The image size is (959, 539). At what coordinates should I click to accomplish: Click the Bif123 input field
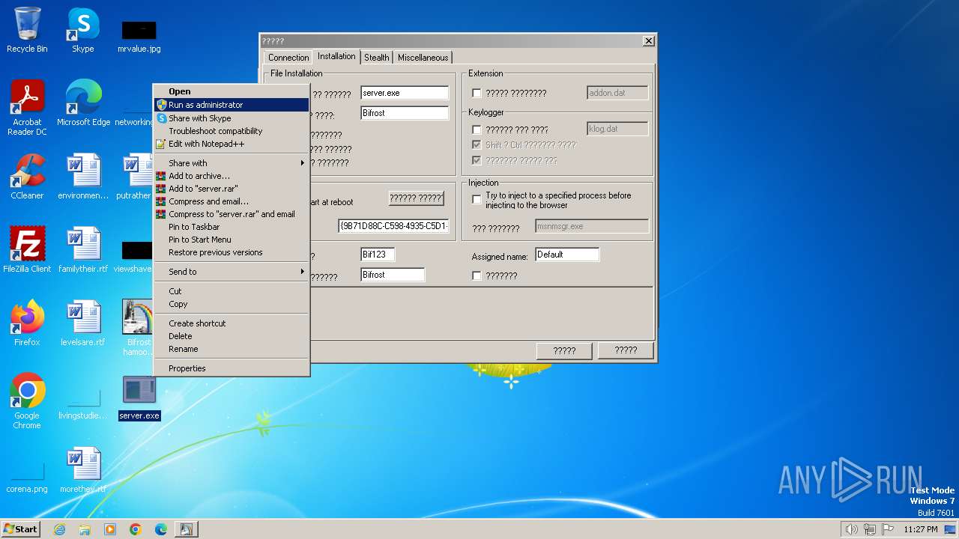378,255
